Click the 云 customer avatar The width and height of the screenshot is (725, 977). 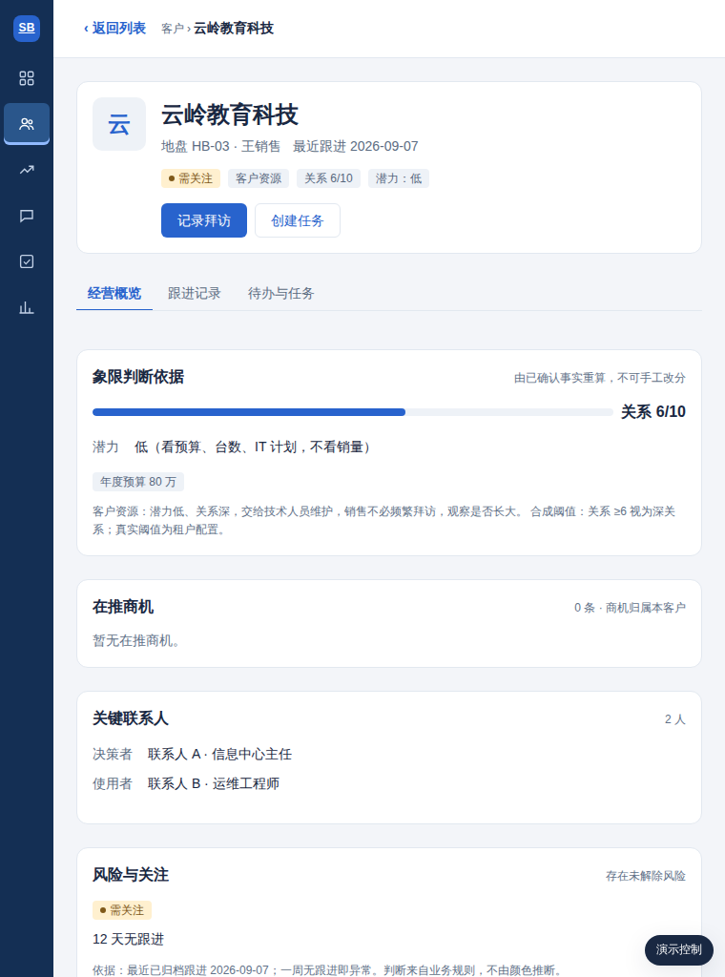[119, 124]
